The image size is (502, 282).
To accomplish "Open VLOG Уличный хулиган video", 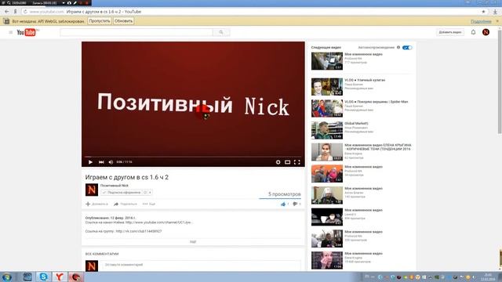I will tap(365, 80).
